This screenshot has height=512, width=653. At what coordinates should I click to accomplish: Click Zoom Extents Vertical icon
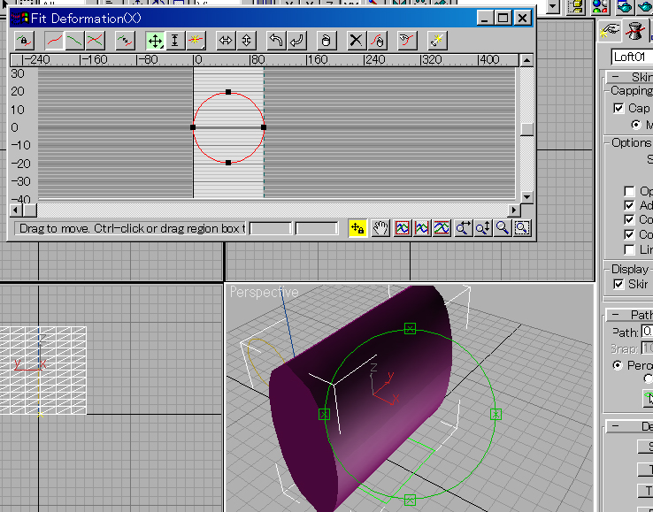click(x=442, y=228)
